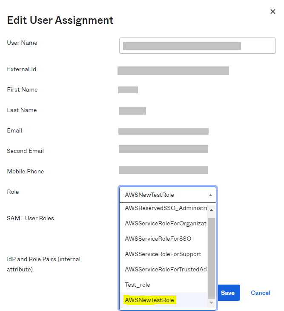Click the redacted External Id value
The image size is (284, 311).
pos(173,71)
